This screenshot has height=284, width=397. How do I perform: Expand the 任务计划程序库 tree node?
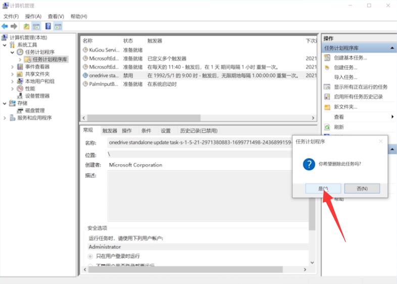pyautogui.click(x=20, y=60)
